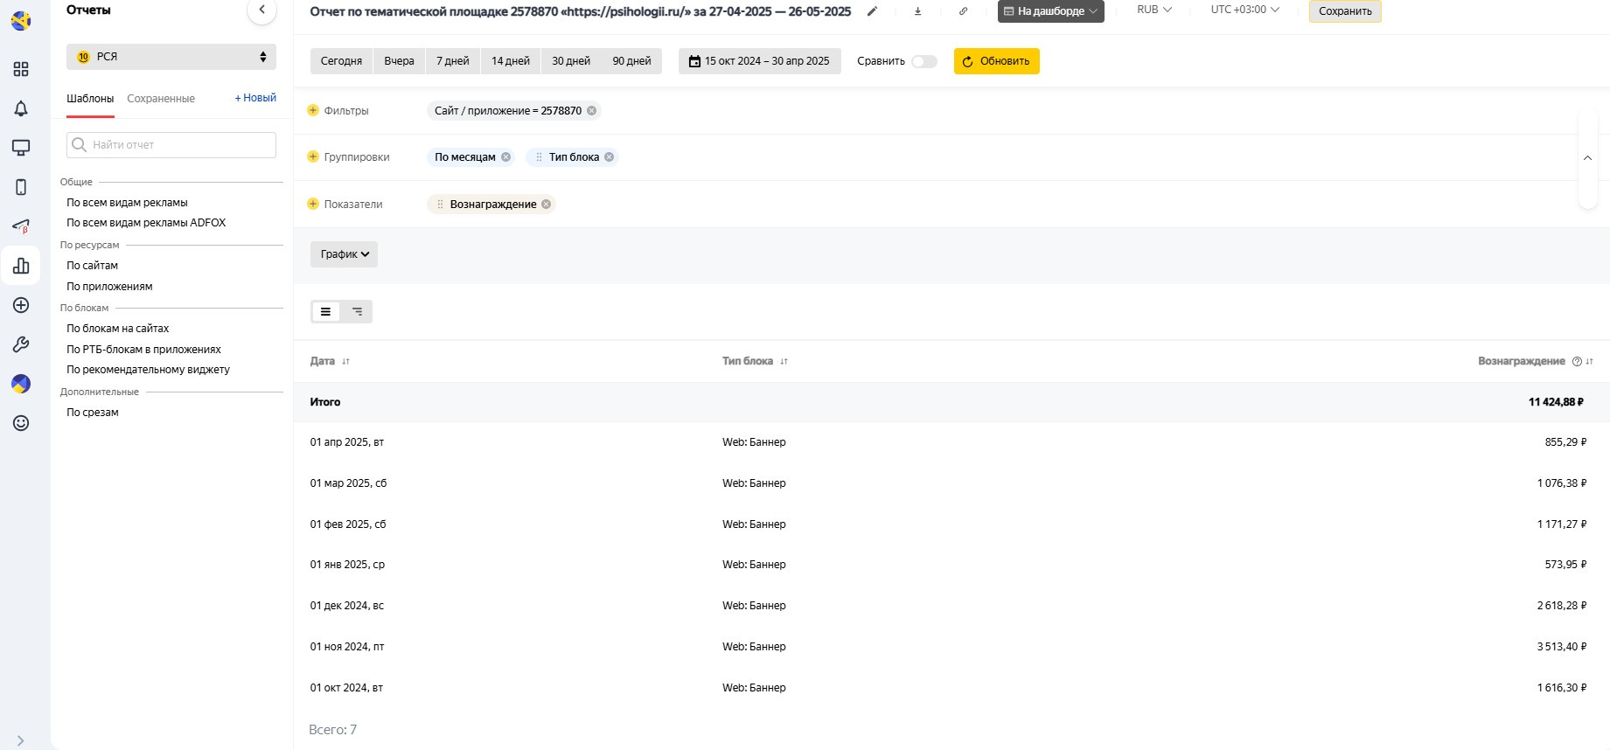The width and height of the screenshot is (1610, 750).
Task: Download the report with the download icon
Action: (x=917, y=11)
